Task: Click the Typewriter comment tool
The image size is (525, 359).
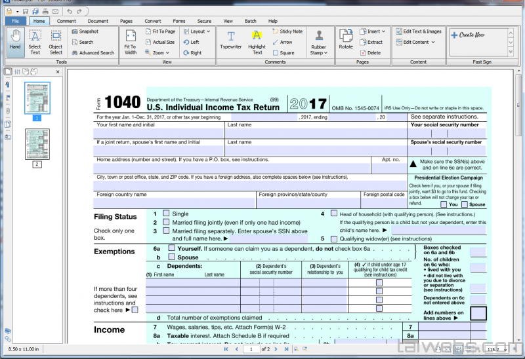Action: [x=231, y=40]
